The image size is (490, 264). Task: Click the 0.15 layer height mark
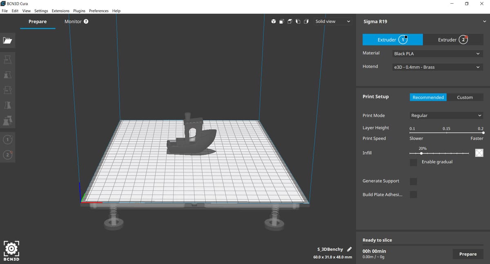pos(446,129)
